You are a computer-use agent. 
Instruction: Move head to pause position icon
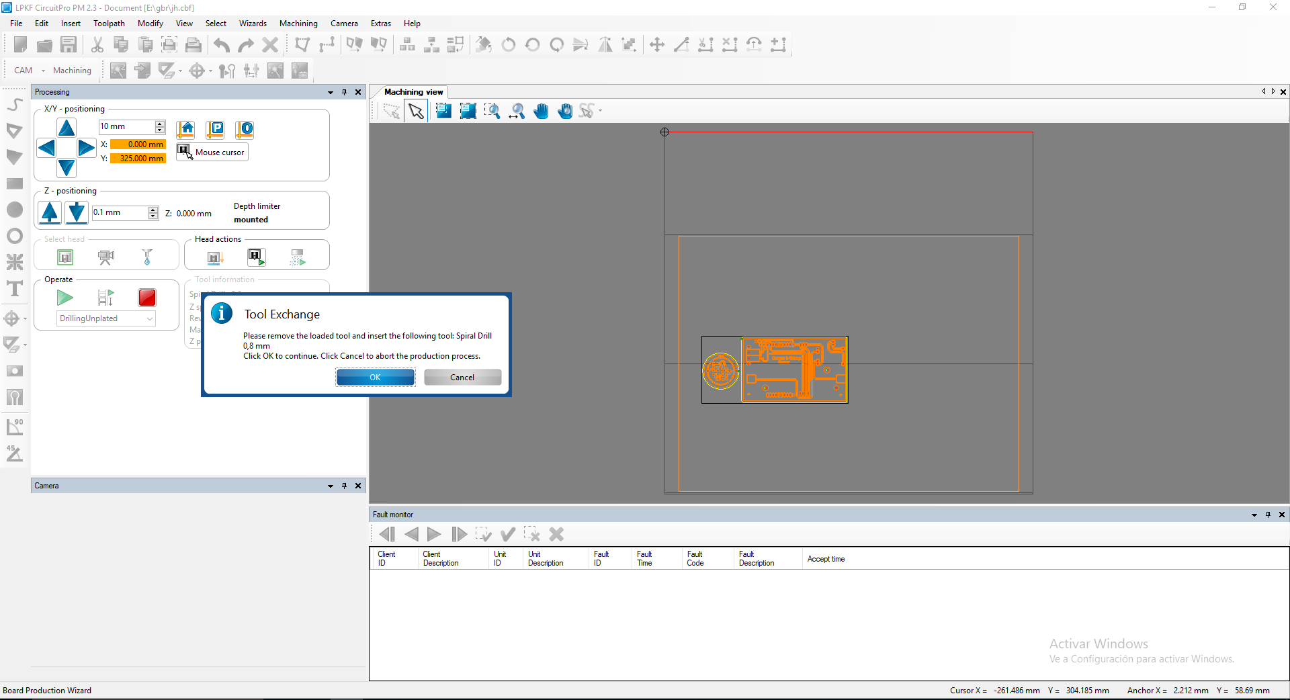click(x=215, y=129)
